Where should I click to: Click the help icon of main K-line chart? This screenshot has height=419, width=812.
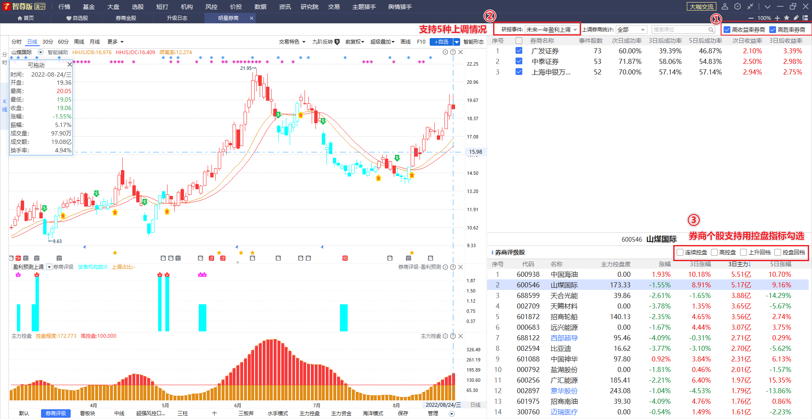point(453,52)
